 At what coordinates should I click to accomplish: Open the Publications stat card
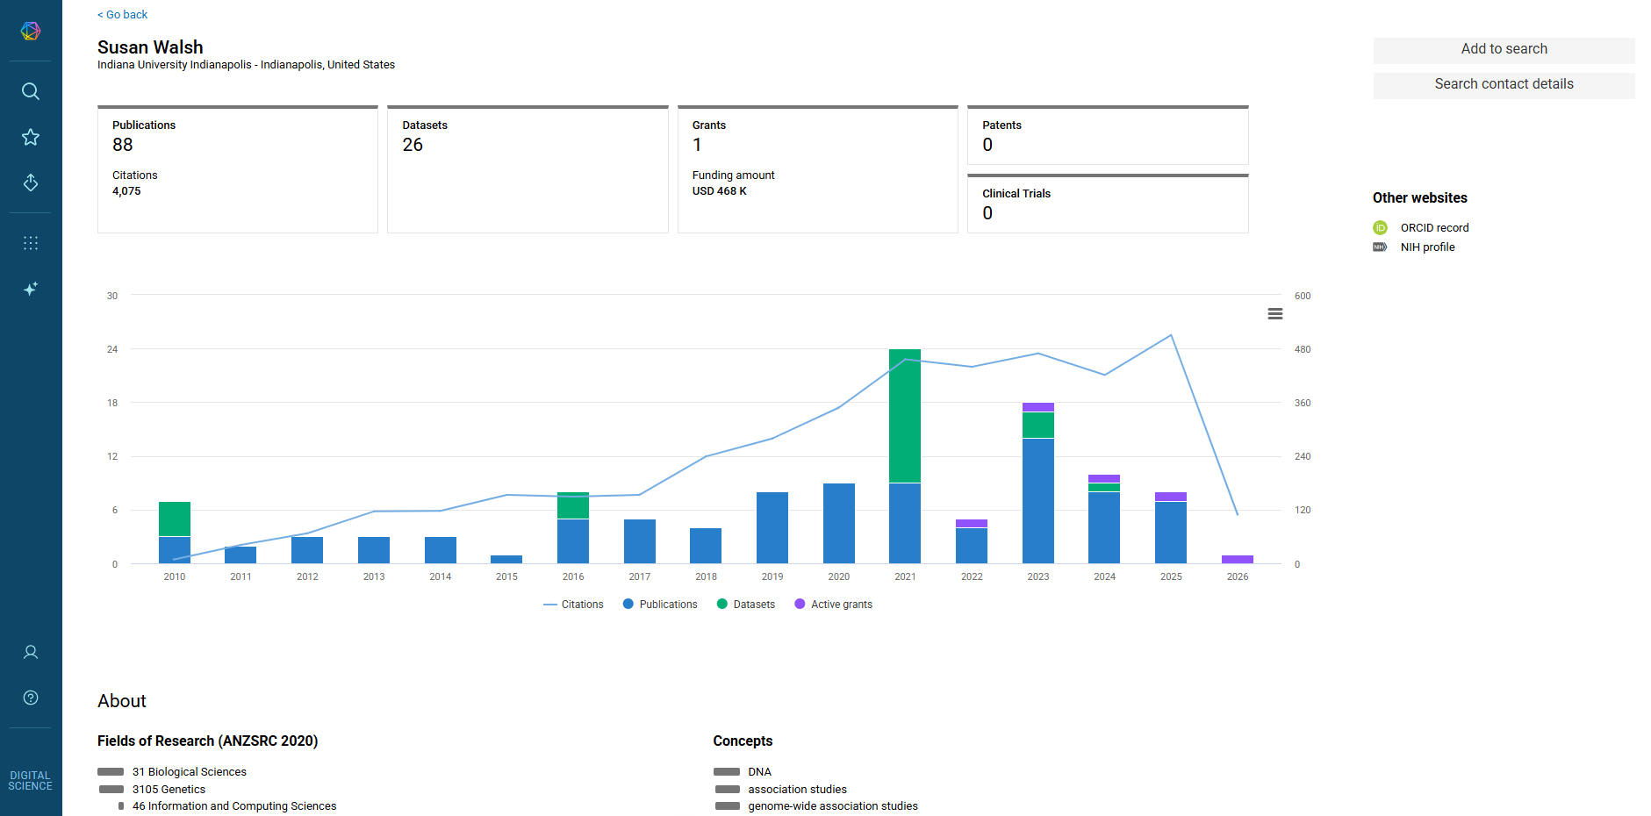point(237,168)
